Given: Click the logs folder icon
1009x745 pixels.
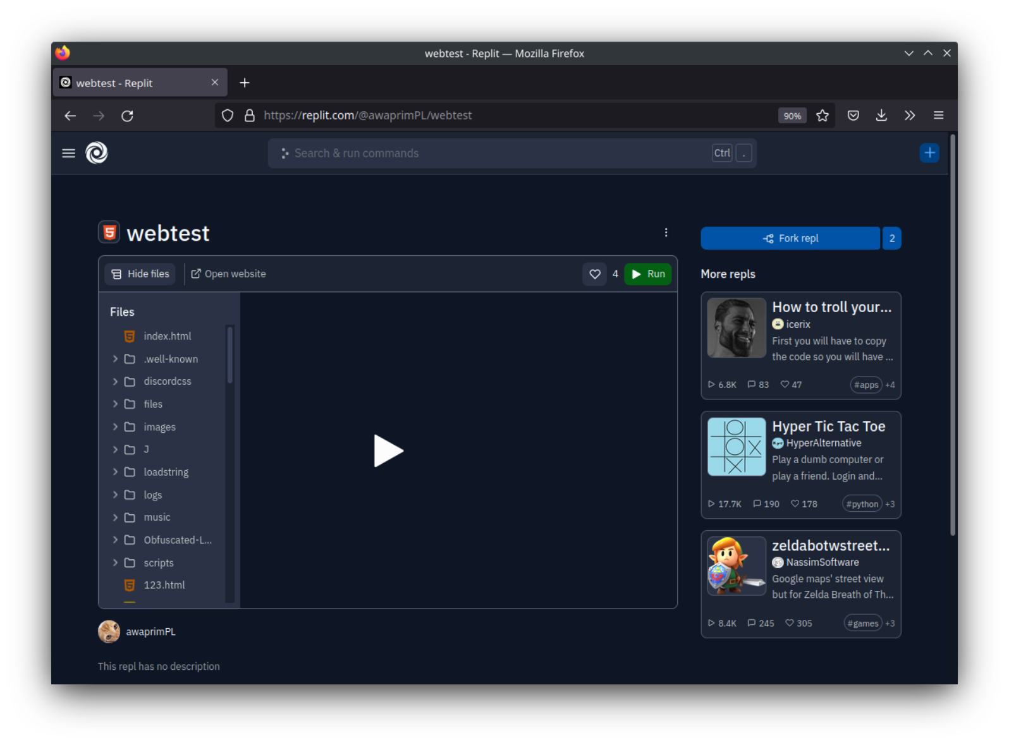Looking at the screenshot, I should 130,495.
